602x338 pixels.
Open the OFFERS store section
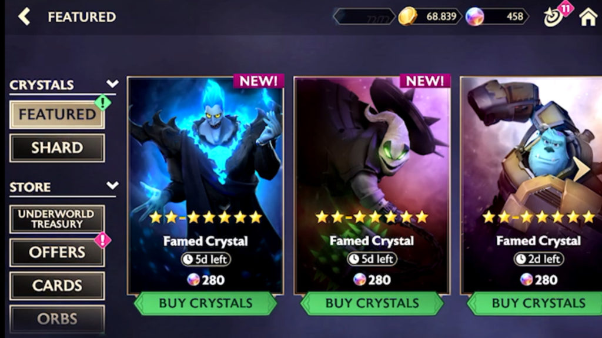pos(57,252)
